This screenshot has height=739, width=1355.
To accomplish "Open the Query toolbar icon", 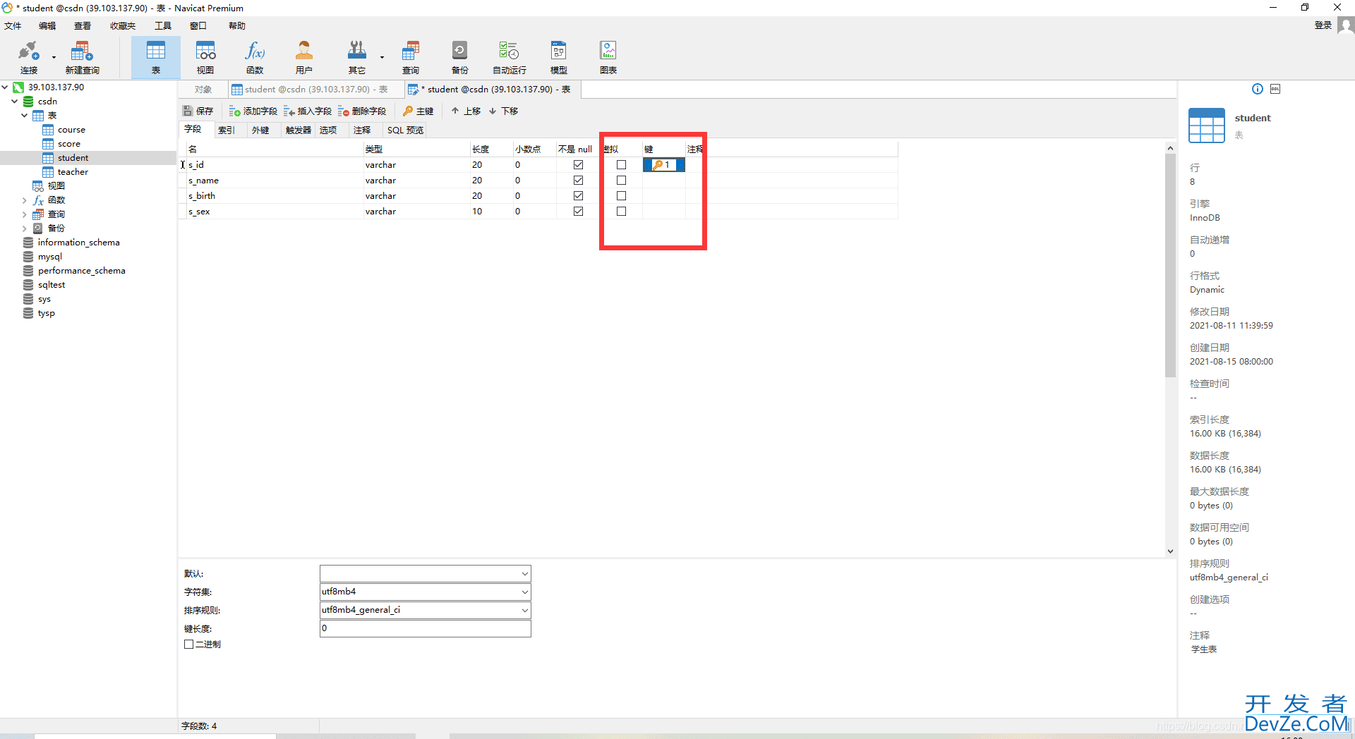I will [411, 56].
